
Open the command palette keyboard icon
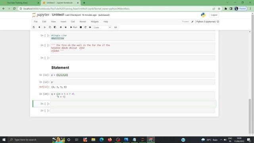point(115,27)
